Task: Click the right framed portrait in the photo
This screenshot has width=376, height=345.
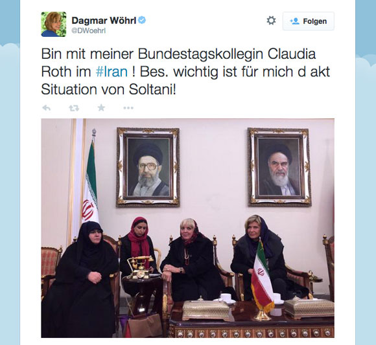Action: pos(279,167)
